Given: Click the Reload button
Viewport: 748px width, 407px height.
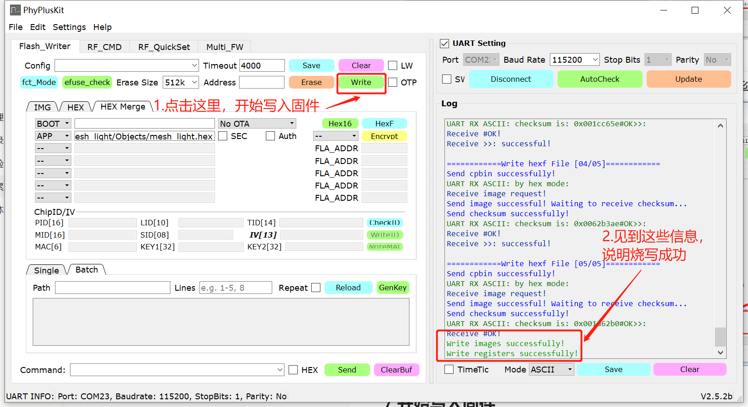Looking at the screenshot, I should click(x=348, y=288).
